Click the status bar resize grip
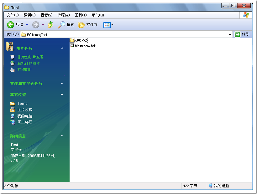 coord(250,187)
